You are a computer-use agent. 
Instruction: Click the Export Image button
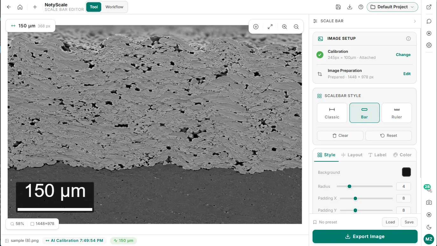pyautogui.click(x=365, y=236)
